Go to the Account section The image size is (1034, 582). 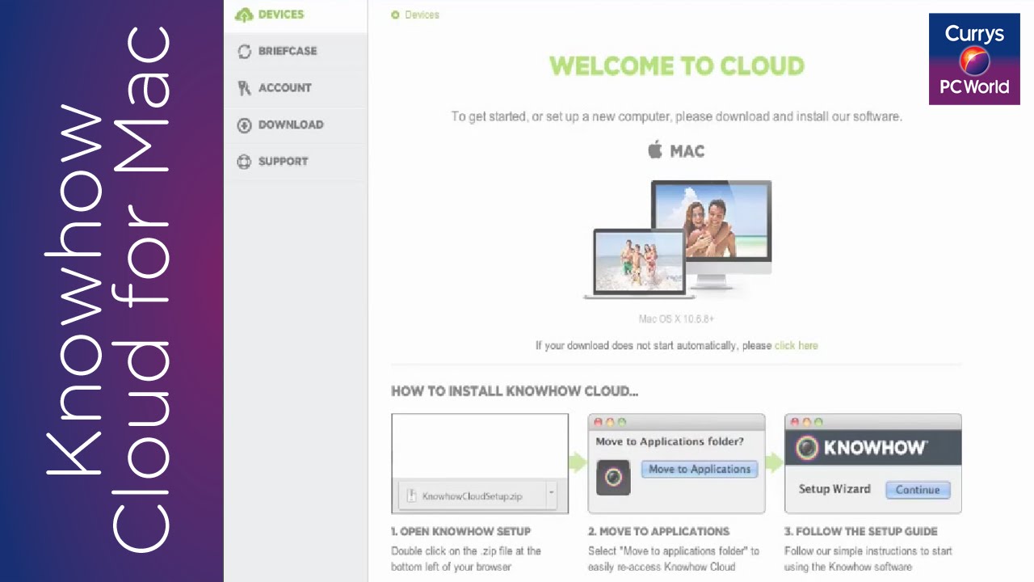296,88
